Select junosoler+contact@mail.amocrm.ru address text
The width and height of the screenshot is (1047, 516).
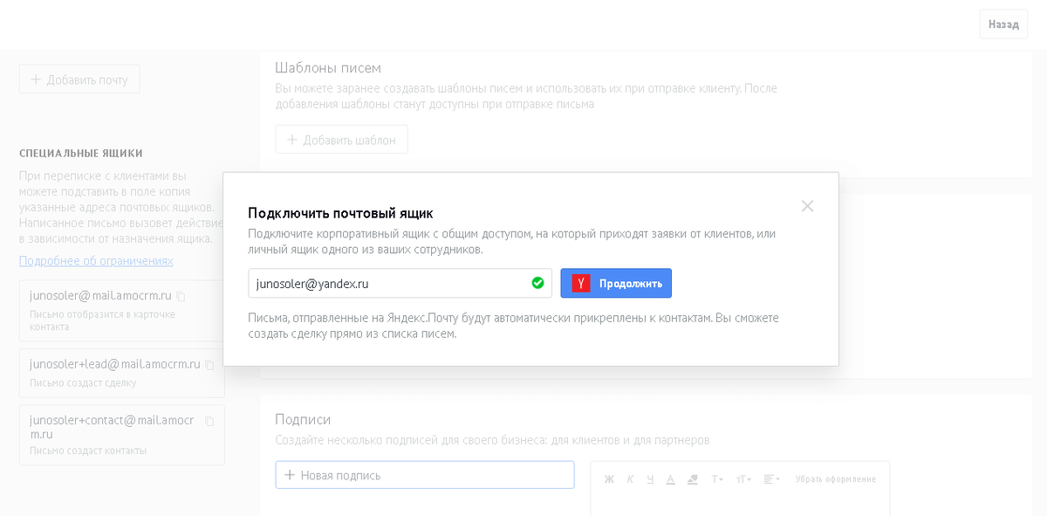(112, 427)
